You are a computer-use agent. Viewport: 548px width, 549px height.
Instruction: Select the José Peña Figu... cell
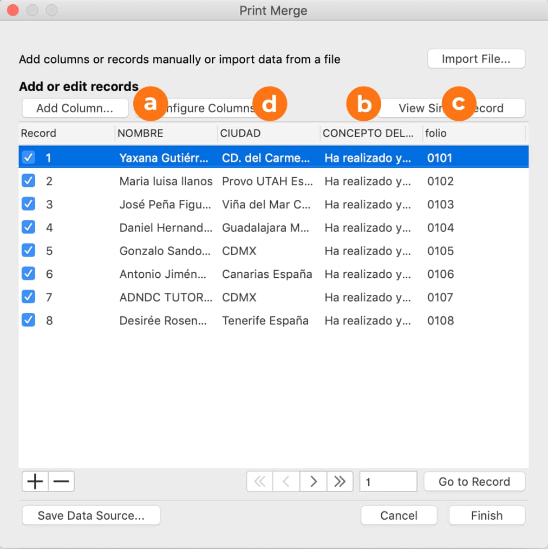[165, 204]
